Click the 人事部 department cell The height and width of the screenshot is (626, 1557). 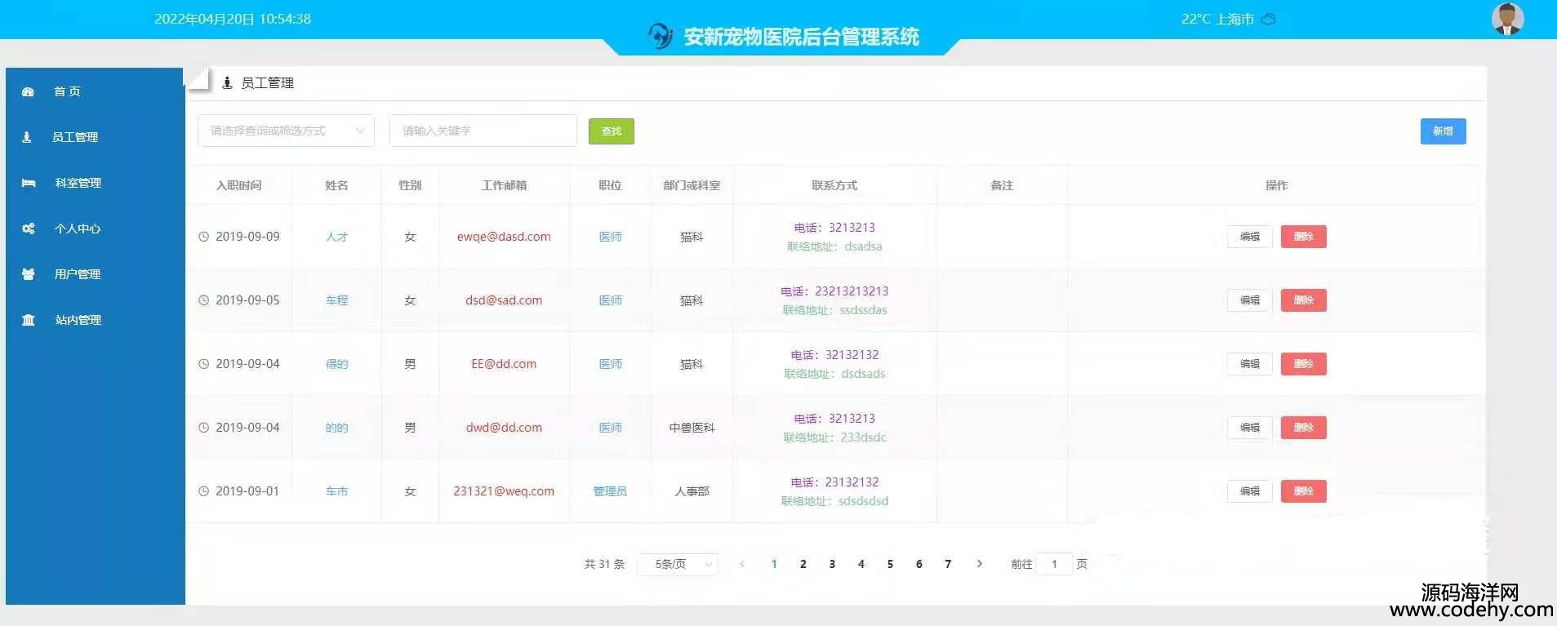click(x=692, y=491)
